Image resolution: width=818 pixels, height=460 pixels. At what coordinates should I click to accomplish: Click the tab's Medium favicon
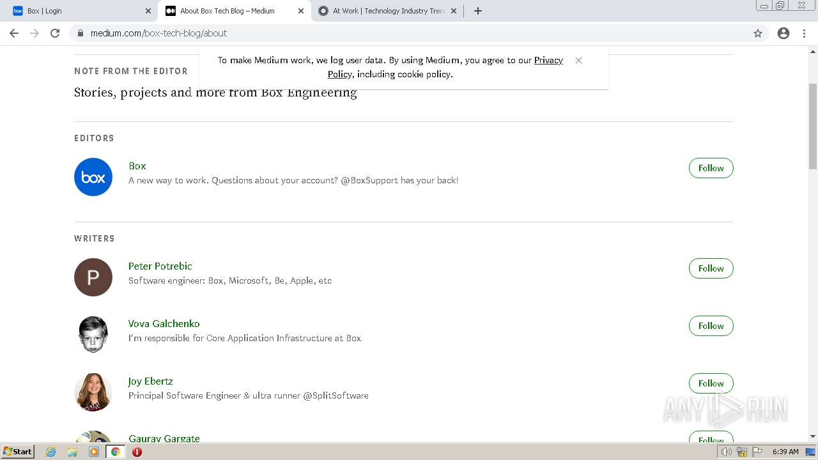tap(170, 11)
